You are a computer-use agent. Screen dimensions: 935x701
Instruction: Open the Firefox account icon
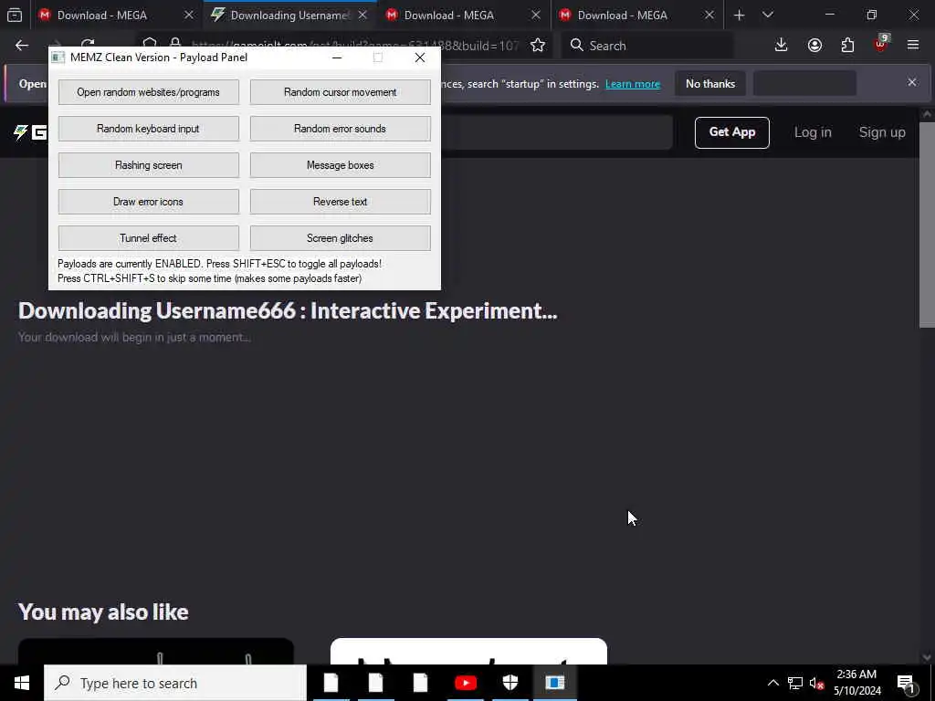coord(814,46)
